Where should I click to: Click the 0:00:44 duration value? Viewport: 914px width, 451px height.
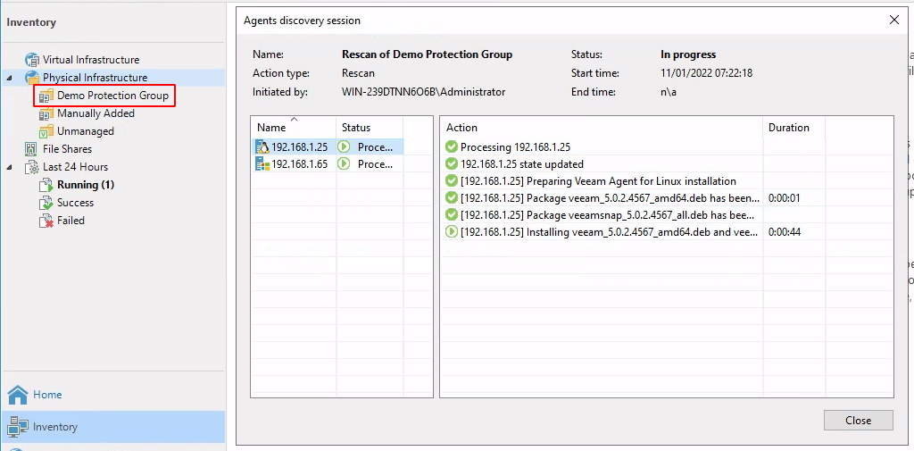point(785,231)
